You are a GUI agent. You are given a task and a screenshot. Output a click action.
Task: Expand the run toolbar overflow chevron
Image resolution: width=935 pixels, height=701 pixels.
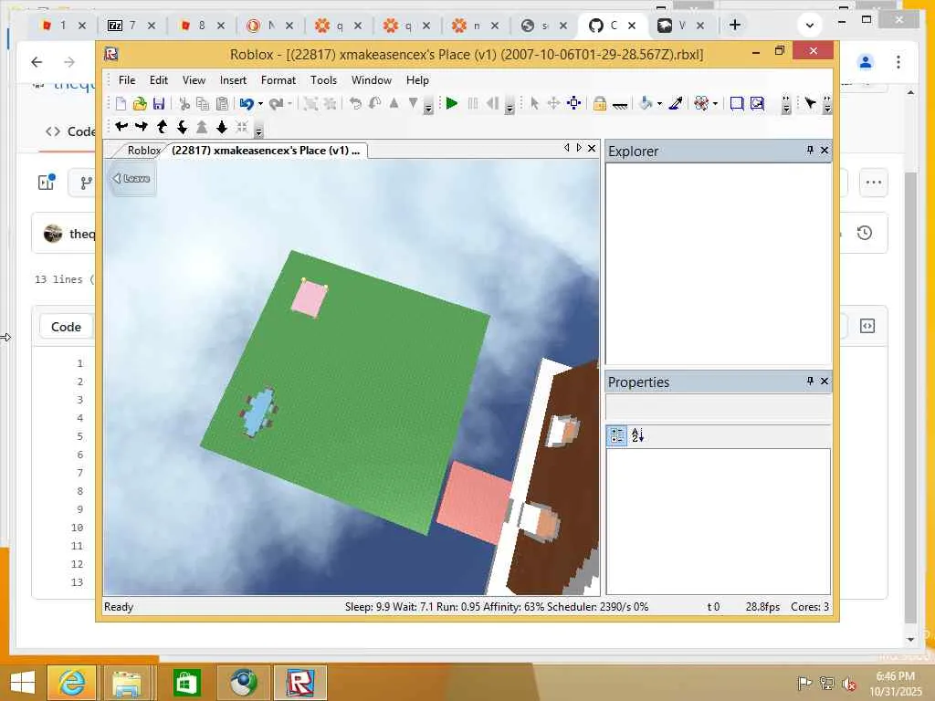click(x=510, y=106)
